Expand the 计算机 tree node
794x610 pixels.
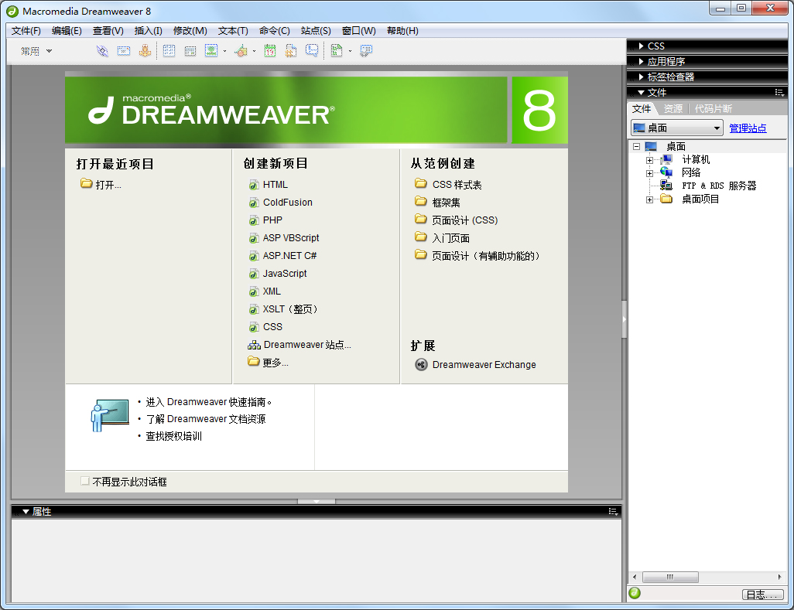(x=649, y=159)
